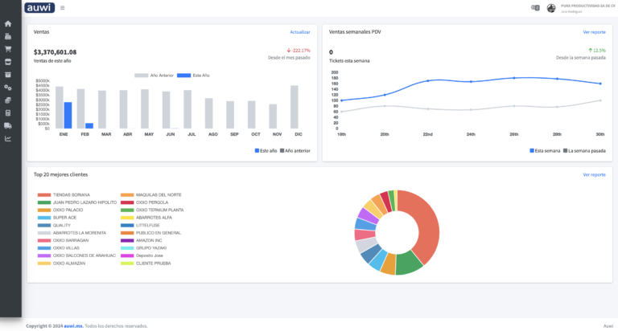Image resolution: width=618 pixels, height=331 pixels.
Task: Open the user avatar picture menu
Action: click(x=551, y=8)
